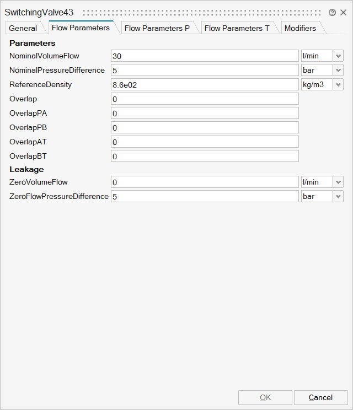Click the NominalPressureDifference input field
Viewport: 353px width, 410px height.
[205, 70]
